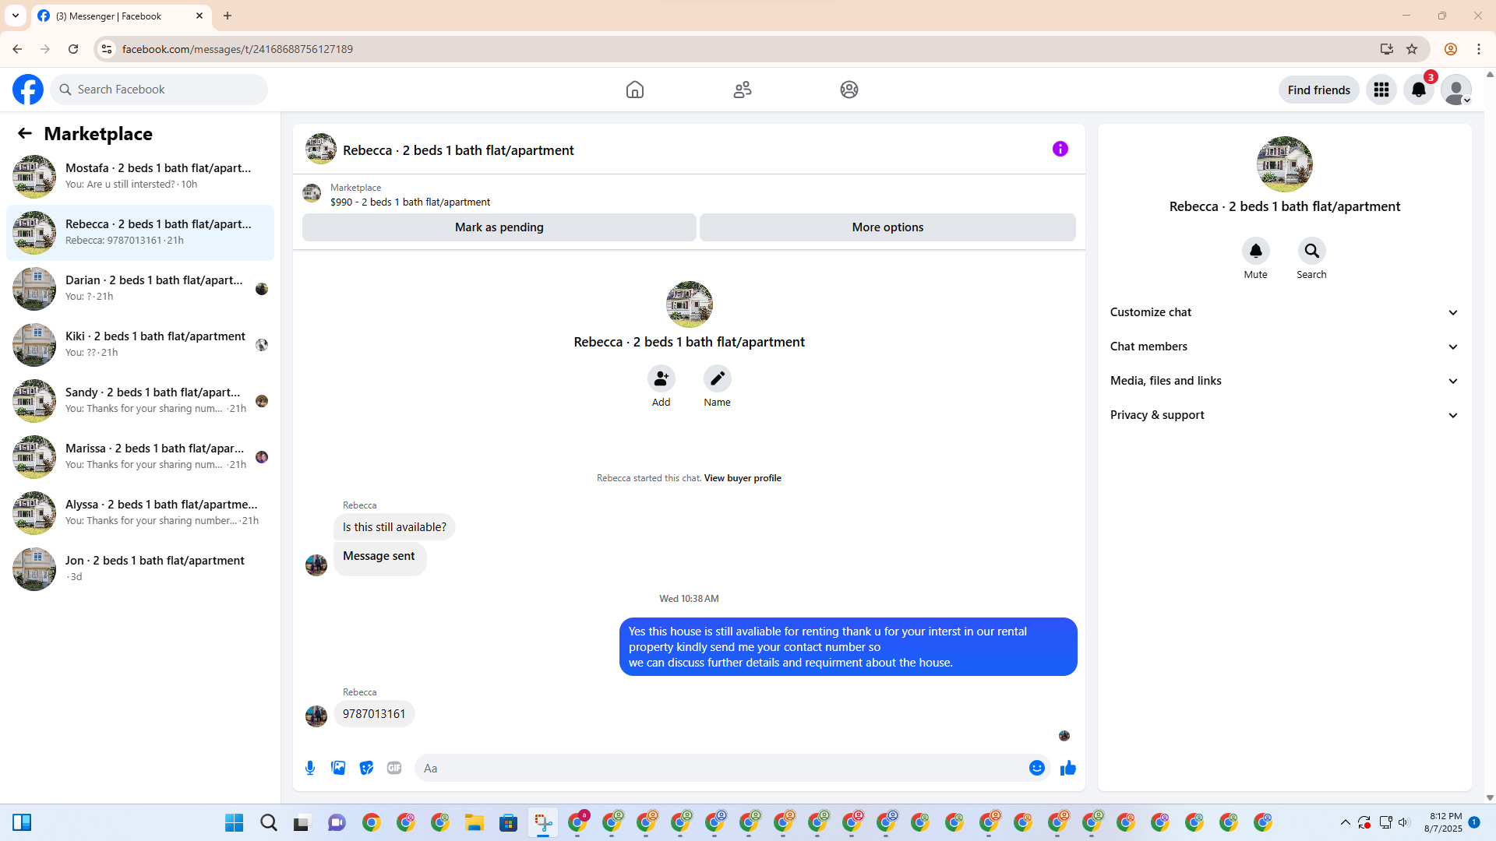The image size is (1496, 841).
Task: Choose a GIF from composer
Action: tap(394, 768)
